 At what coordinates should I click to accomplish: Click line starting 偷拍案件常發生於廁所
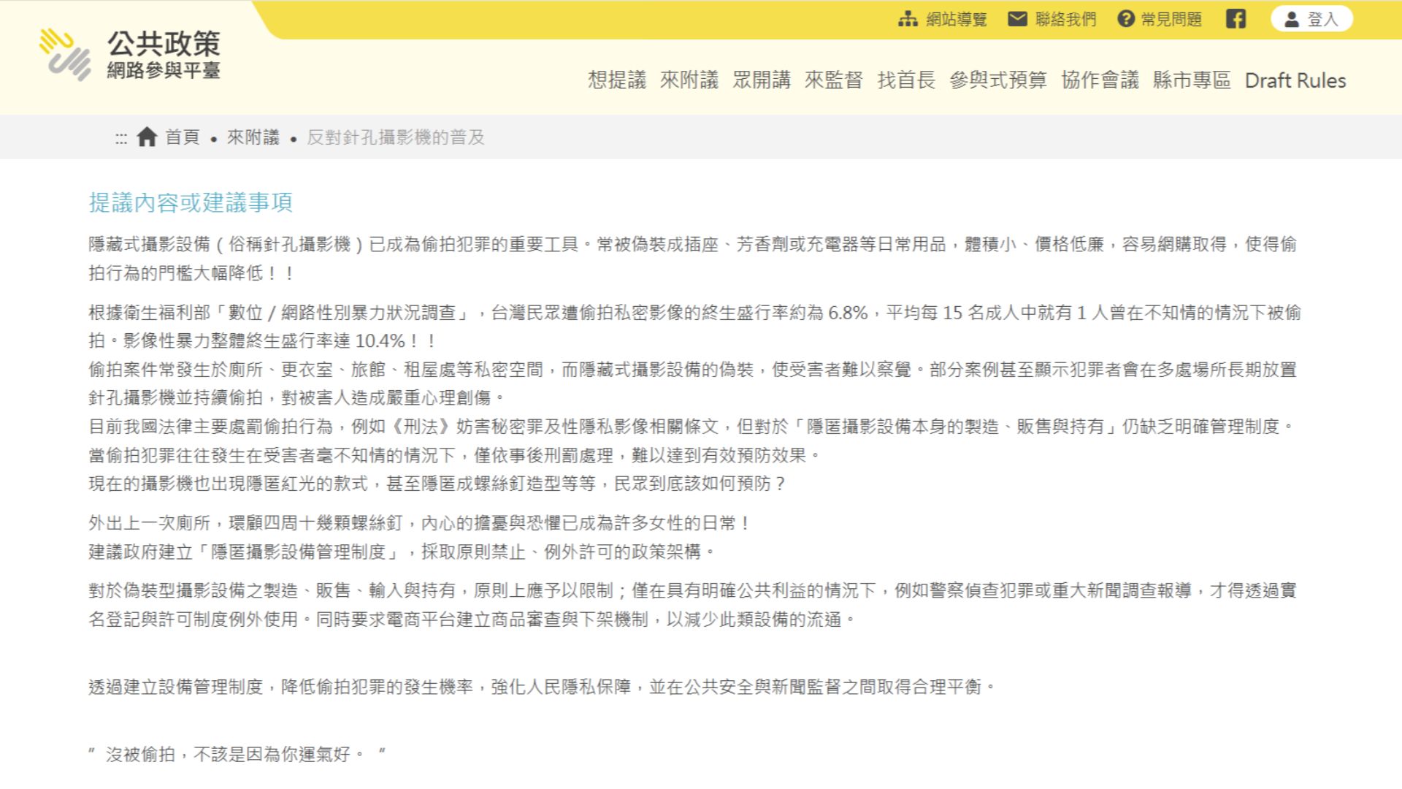coord(693,384)
